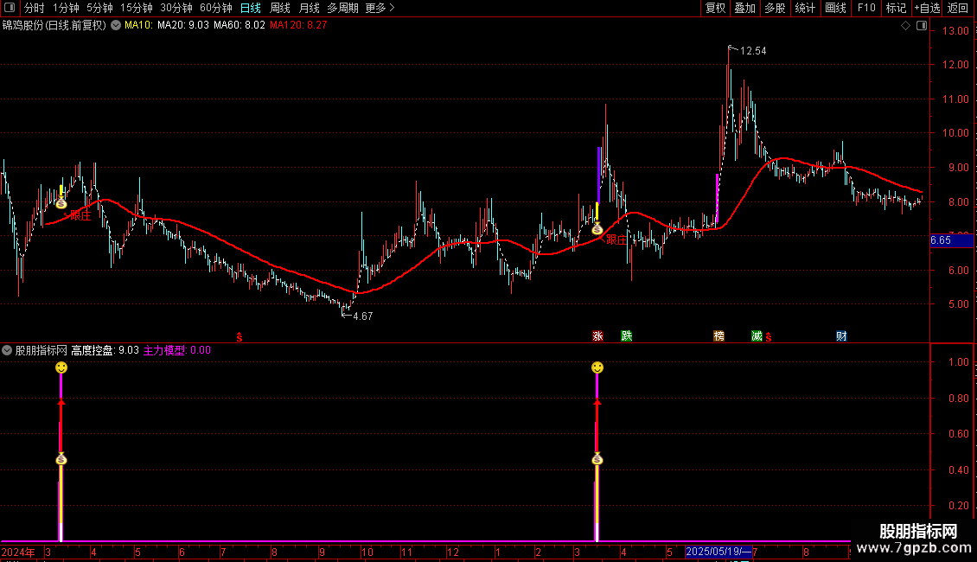Add stock with +自选
This screenshot has width=977, height=562.
pos(927,8)
